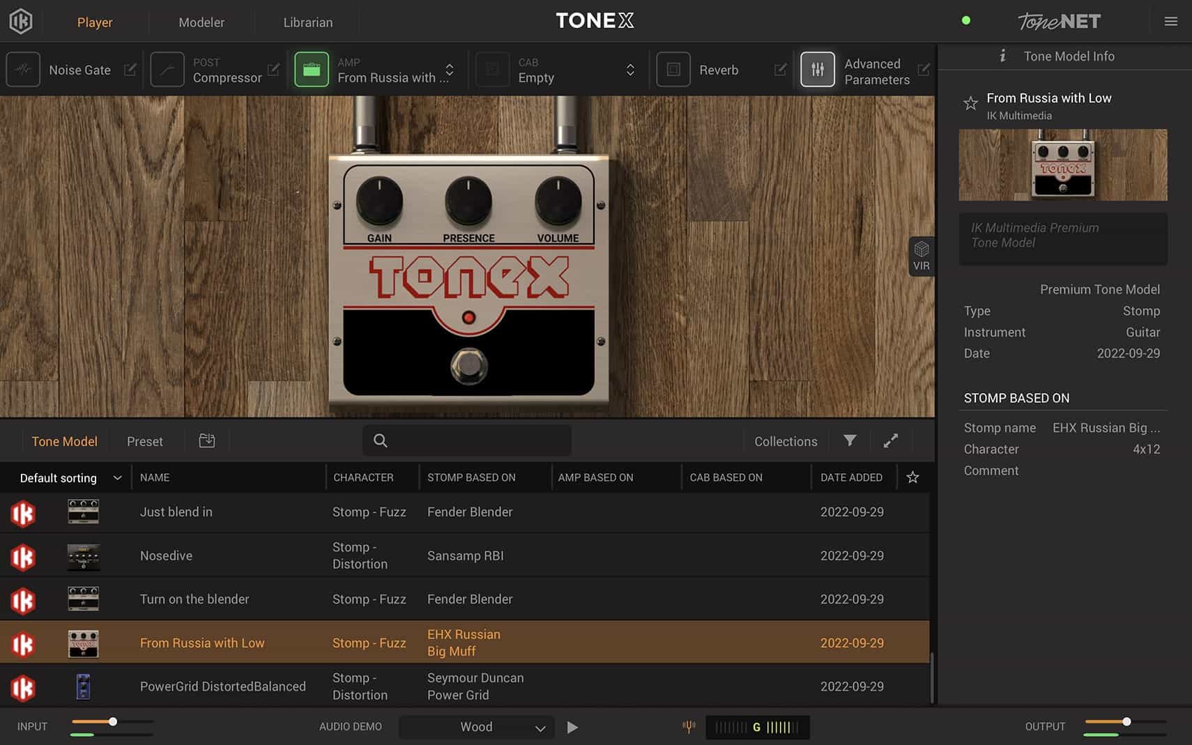Image resolution: width=1192 pixels, height=745 pixels.
Task: Switch to the Player tab
Action: point(95,22)
